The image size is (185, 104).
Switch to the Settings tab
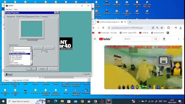click(45, 17)
